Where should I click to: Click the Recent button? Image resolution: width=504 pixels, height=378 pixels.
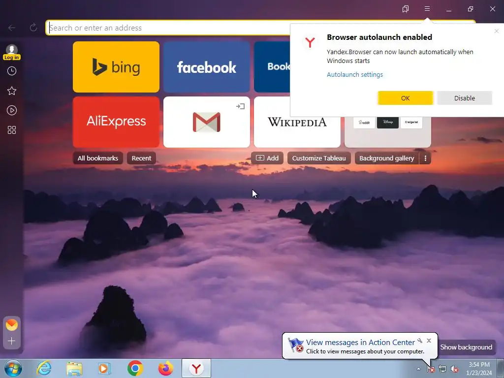[141, 158]
